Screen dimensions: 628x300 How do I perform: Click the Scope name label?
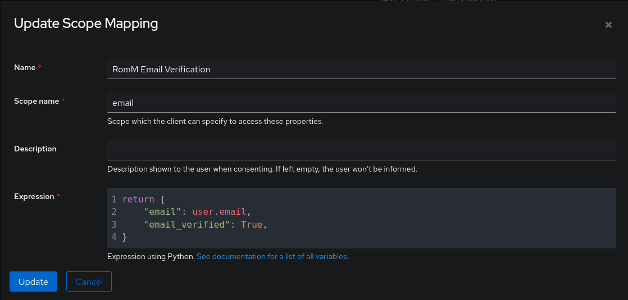coord(37,101)
